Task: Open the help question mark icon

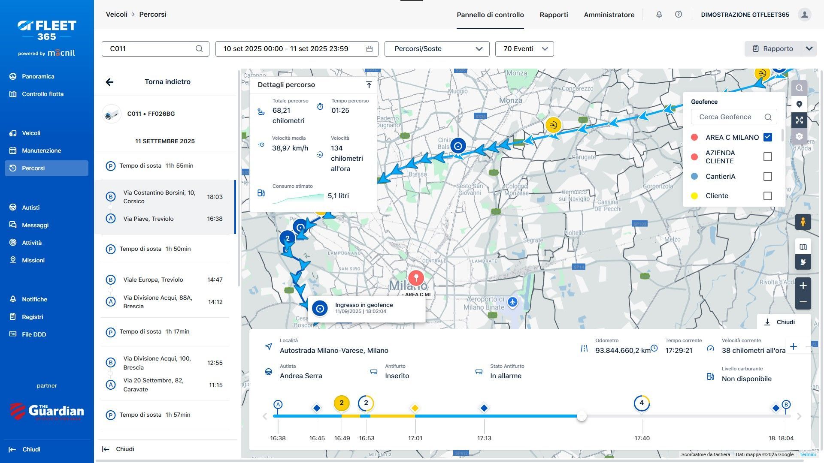Action: [679, 15]
